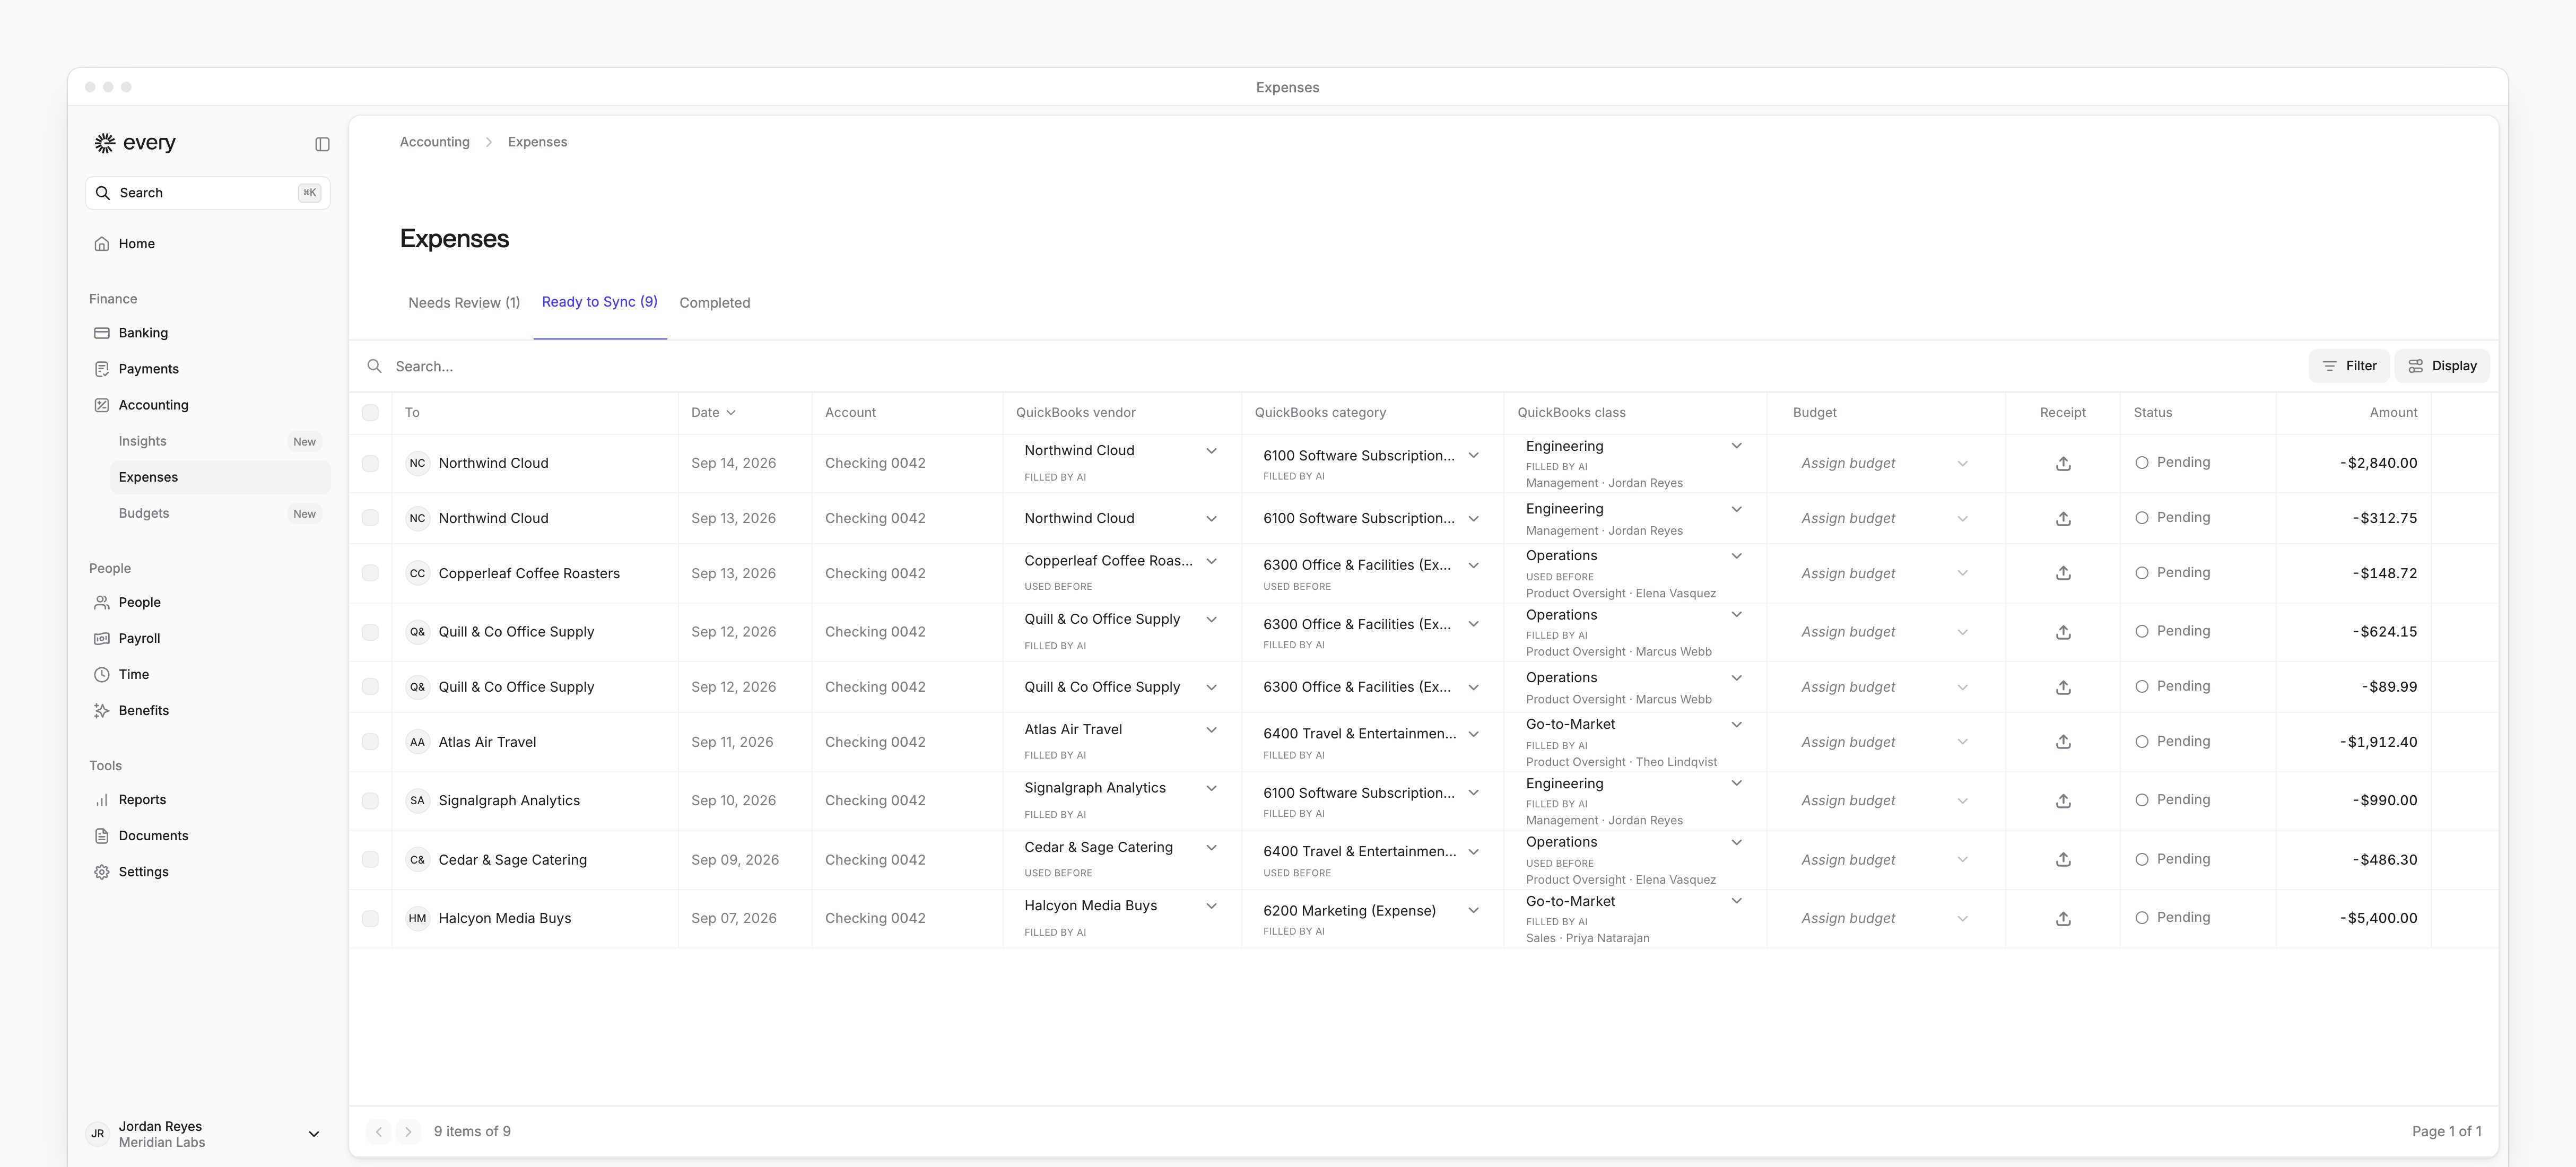The width and height of the screenshot is (2576, 1167).
Task: Click the sidebar Search box
Action: click(x=207, y=193)
